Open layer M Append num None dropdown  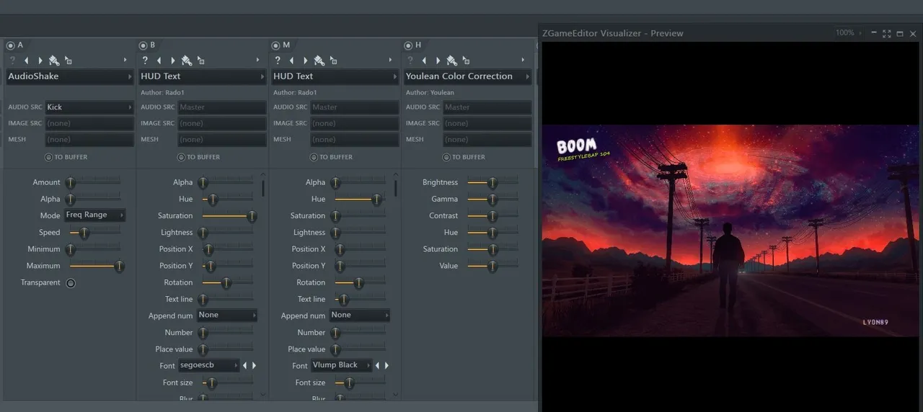[360, 315]
